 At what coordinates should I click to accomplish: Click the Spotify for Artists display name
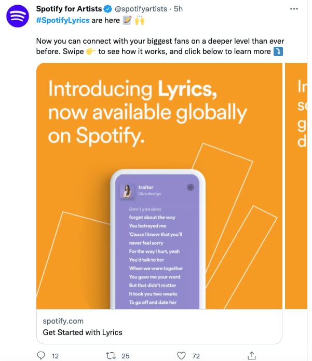pos(69,9)
